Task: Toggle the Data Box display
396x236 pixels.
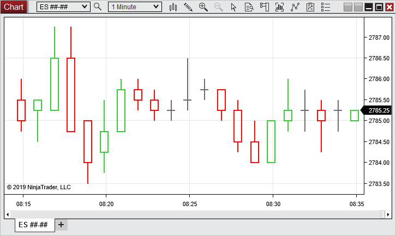Action: (x=265, y=7)
